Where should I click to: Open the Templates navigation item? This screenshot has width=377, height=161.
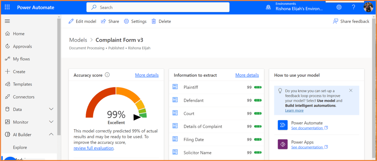point(22,84)
